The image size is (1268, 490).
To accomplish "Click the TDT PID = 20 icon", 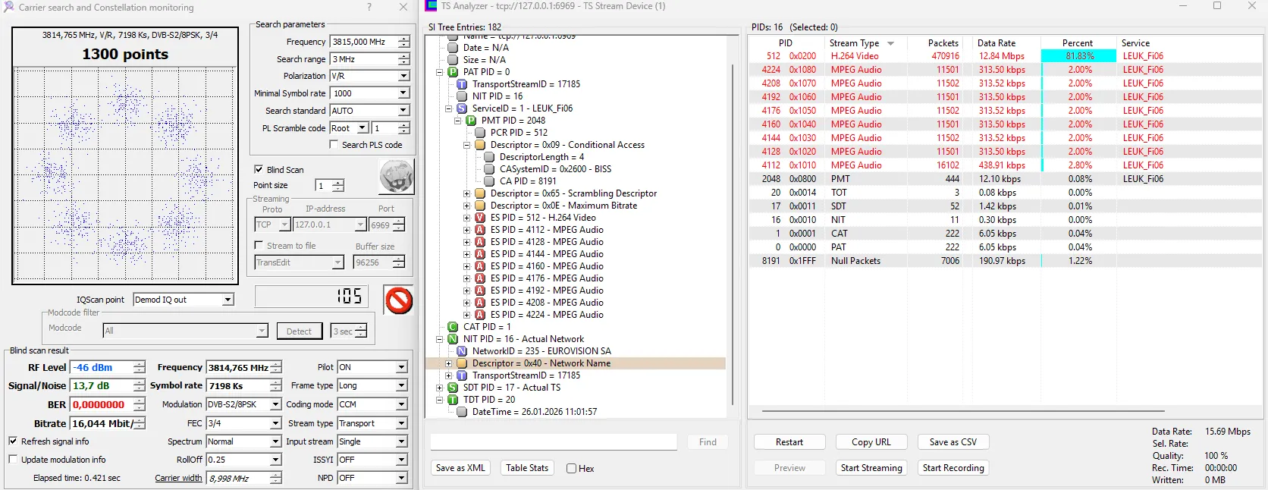I will click(x=453, y=400).
